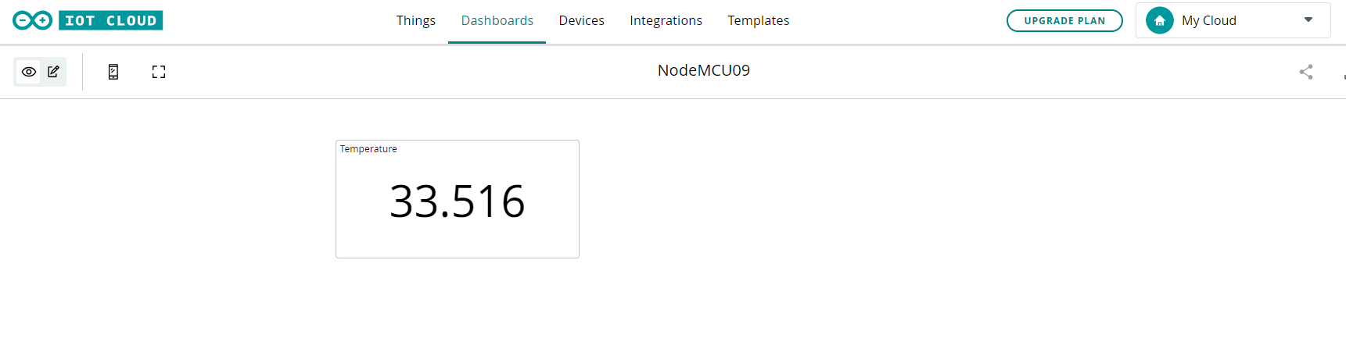Open the IoT Cloud home label
1346x349 pixels.
(110, 20)
